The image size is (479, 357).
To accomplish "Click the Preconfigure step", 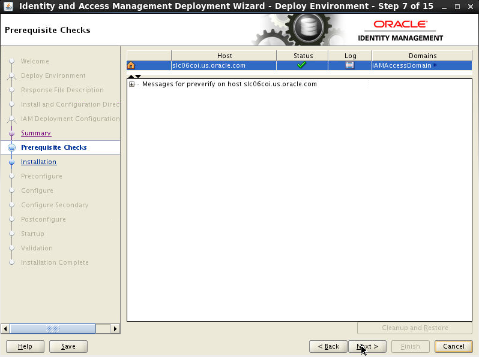I will click(x=41, y=176).
